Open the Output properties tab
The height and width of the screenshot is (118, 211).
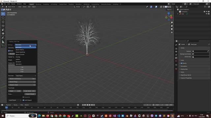(176, 52)
